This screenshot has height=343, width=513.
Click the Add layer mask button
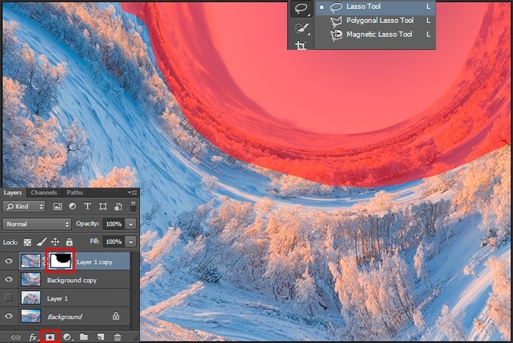point(50,336)
